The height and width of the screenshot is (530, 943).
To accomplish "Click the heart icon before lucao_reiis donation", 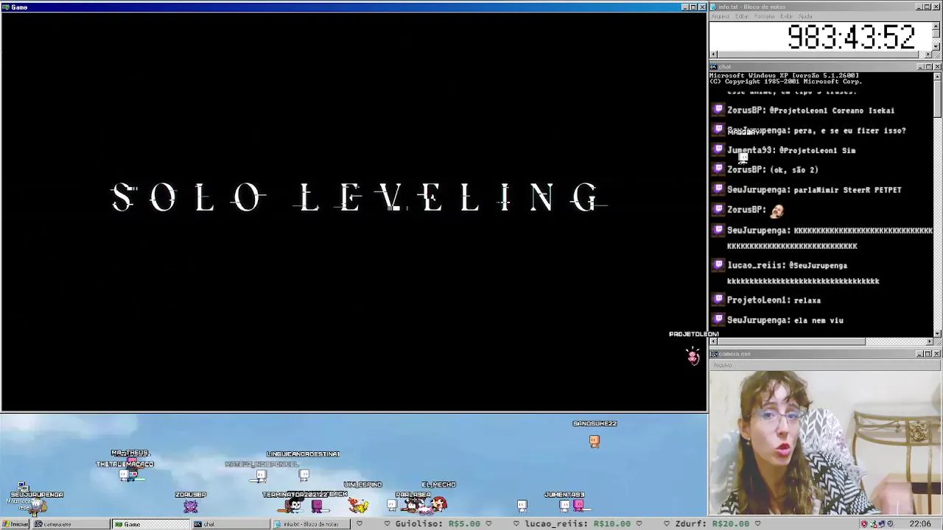I will (516, 523).
